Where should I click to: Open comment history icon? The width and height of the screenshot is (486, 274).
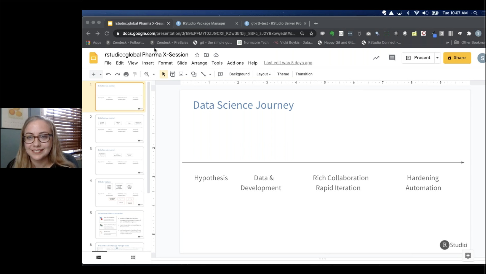(392, 58)
